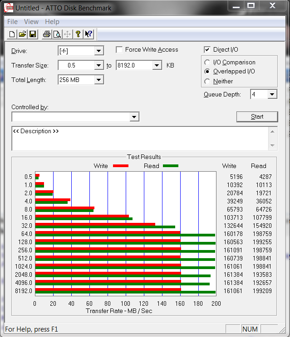The width and height of the screenshot is (290, 337).
Task: Click the yellow question mark About icon
Action: pos(78,34)
